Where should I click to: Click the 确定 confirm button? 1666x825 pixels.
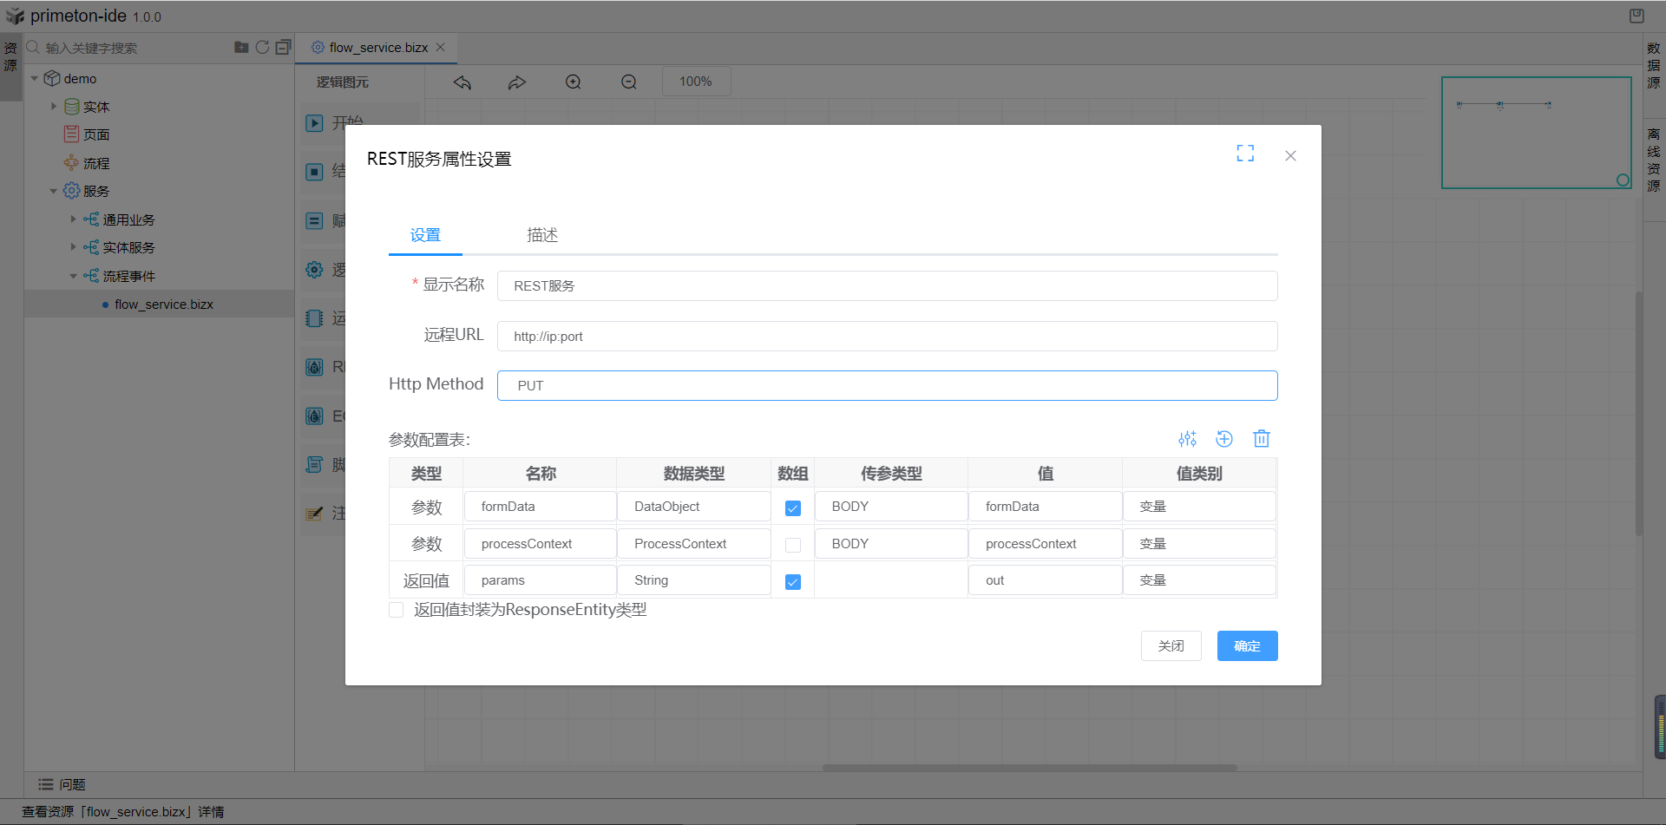click(1246, 645)
